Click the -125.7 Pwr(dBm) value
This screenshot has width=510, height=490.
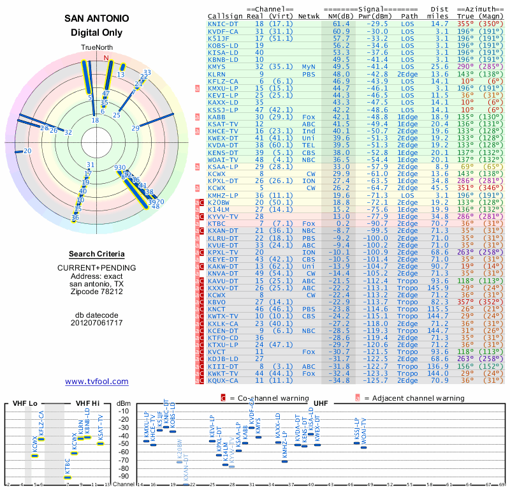click(x=375, y=381)
